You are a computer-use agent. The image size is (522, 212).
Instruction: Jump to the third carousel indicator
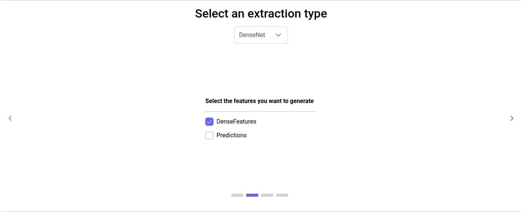tap(267, 195)
